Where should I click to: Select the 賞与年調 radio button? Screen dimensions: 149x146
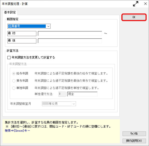(x=14, y=81)
